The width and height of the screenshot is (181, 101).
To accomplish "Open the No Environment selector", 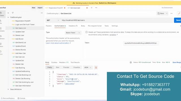I will coord(167,8).
